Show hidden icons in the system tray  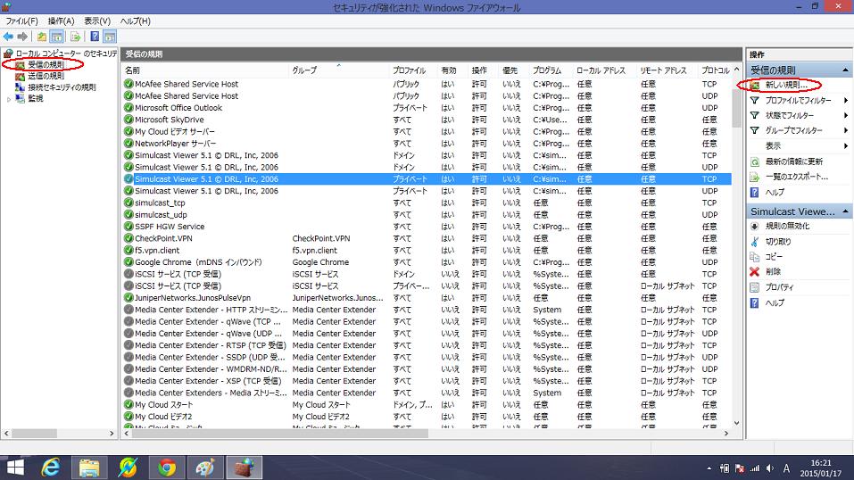tap(709, 468)
